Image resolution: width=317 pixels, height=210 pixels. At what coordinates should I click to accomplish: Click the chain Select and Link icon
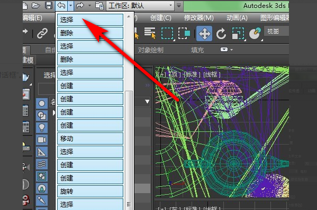[x=42, y=33]
